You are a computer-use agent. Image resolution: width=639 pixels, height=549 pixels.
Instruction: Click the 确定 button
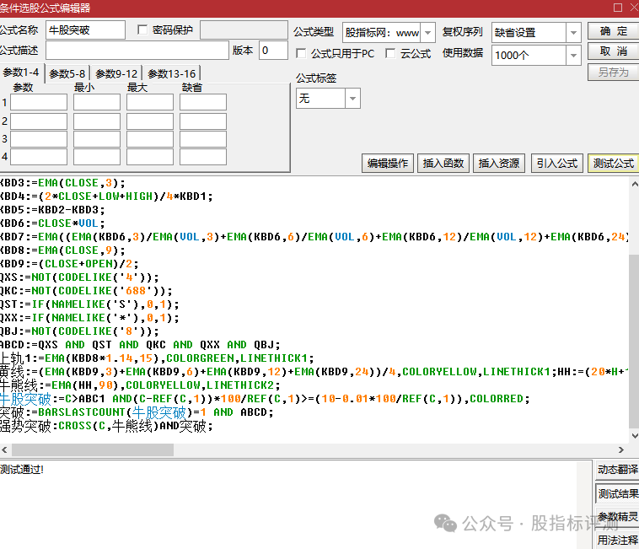coord(613,31)
